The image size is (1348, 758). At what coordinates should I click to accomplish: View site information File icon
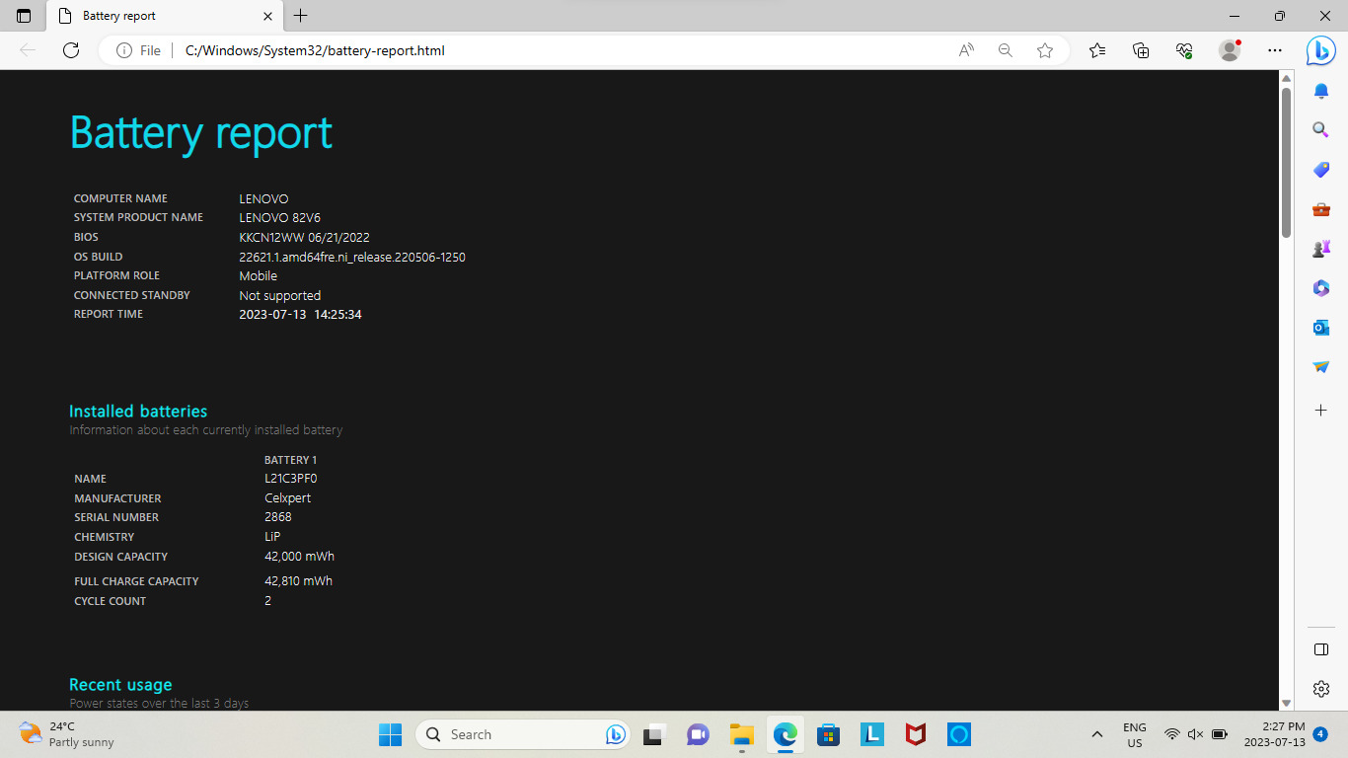(138, 50)
